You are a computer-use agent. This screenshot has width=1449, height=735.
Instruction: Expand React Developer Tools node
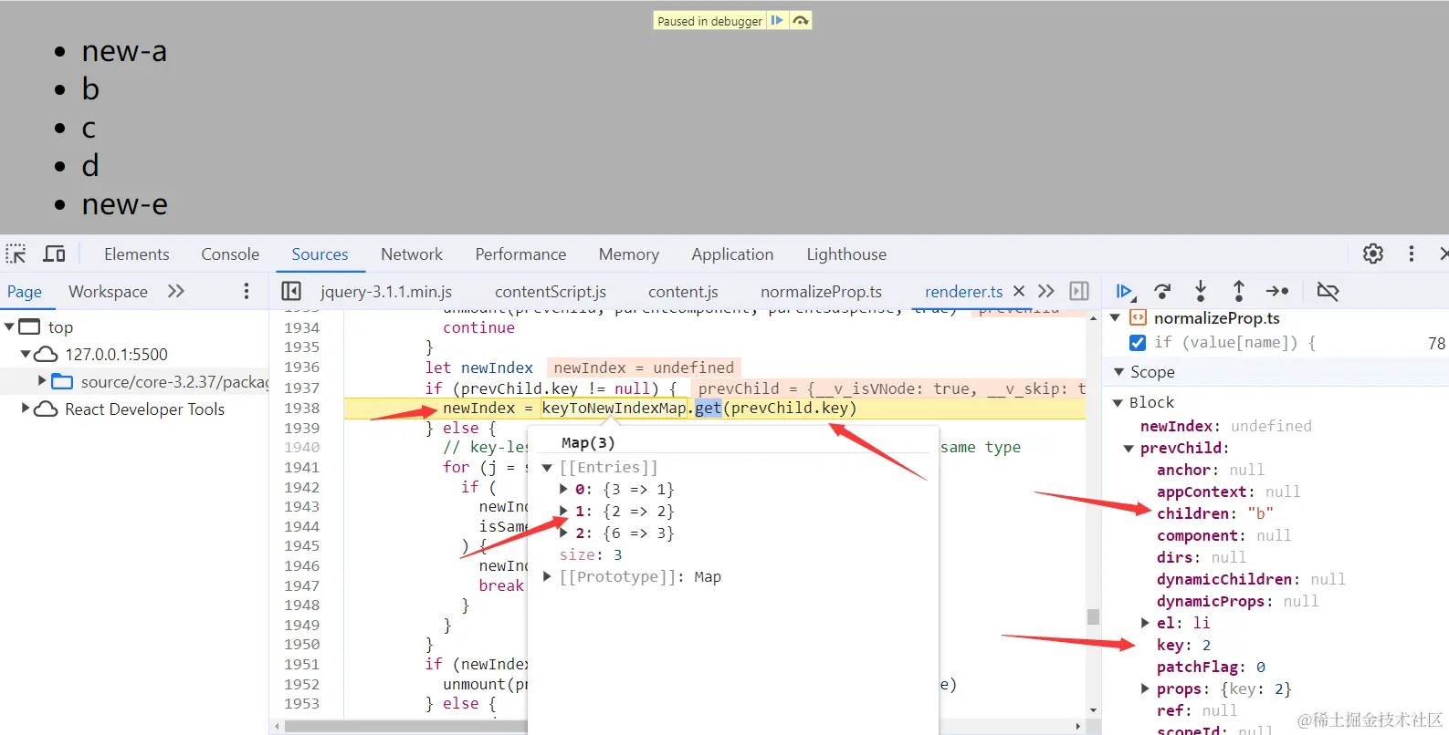coord(26,408)
